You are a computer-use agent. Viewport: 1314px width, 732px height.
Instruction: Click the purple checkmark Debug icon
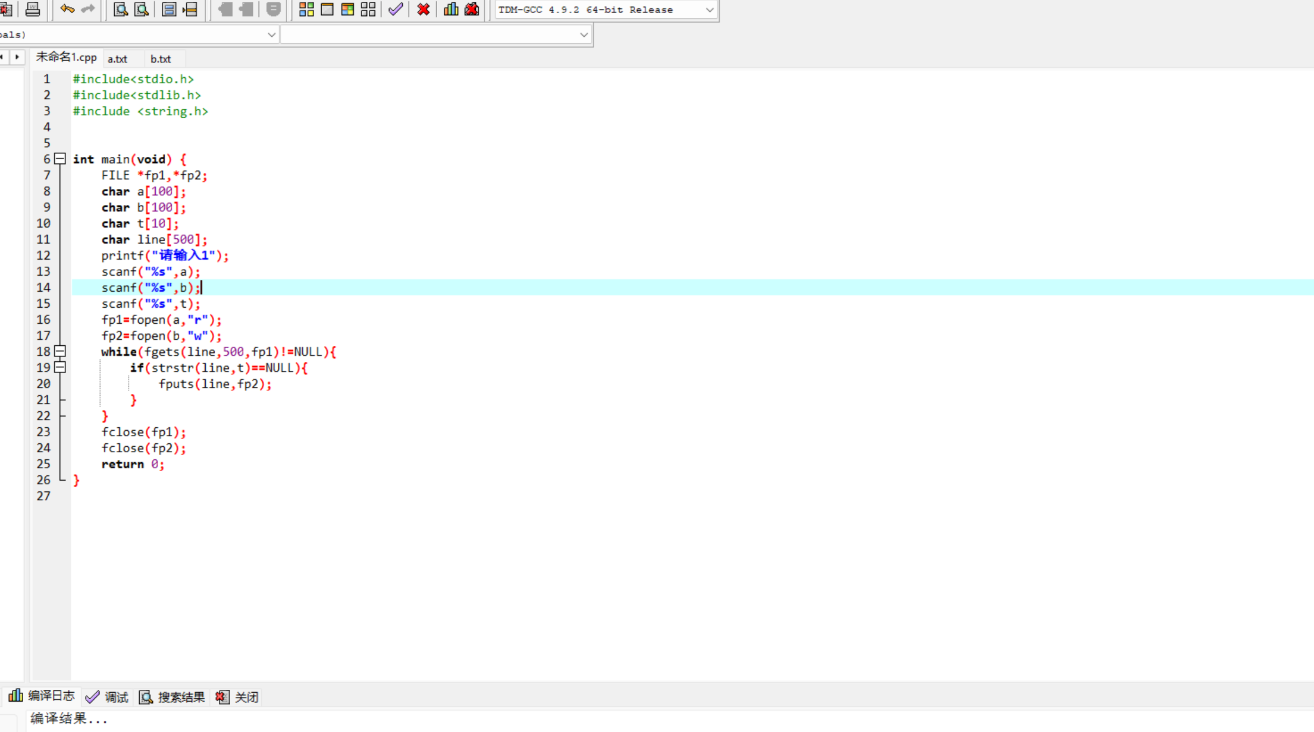pyautogui.click(x=396, y=9)
